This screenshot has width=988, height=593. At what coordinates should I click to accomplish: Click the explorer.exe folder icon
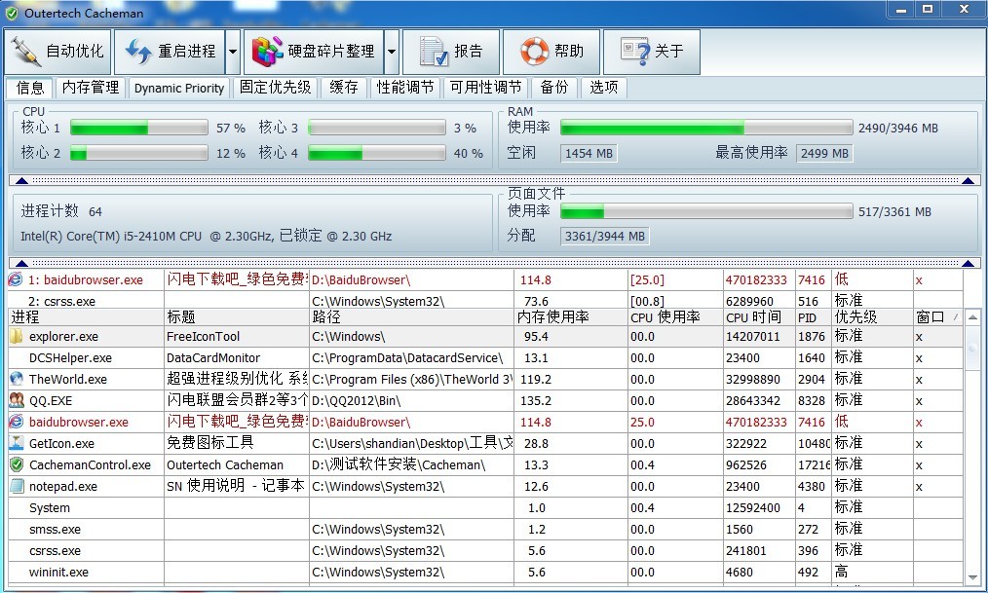tap(16, 336)
